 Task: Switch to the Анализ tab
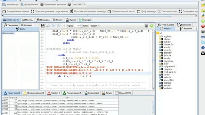(x=58, y=20)
